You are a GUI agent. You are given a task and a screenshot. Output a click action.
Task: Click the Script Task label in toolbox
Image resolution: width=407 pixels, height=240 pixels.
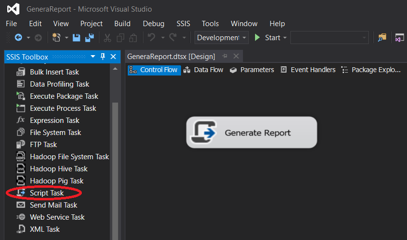[47, 193]
